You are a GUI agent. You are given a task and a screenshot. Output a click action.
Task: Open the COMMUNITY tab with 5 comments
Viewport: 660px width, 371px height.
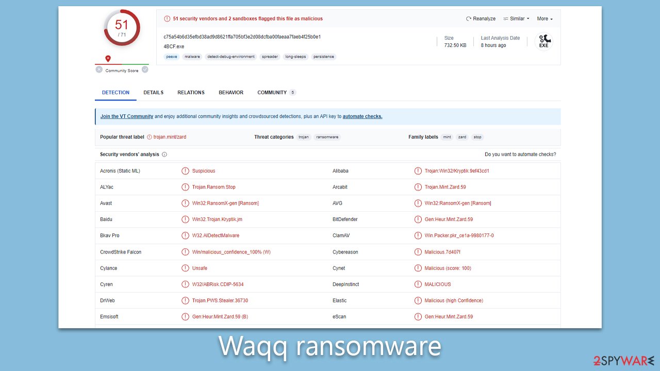coord(272,93)
